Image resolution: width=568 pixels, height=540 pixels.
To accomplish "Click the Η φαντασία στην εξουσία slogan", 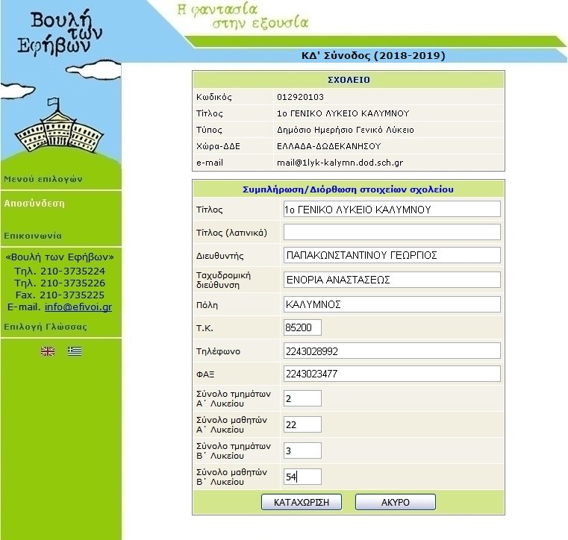I will click(243, 16).
